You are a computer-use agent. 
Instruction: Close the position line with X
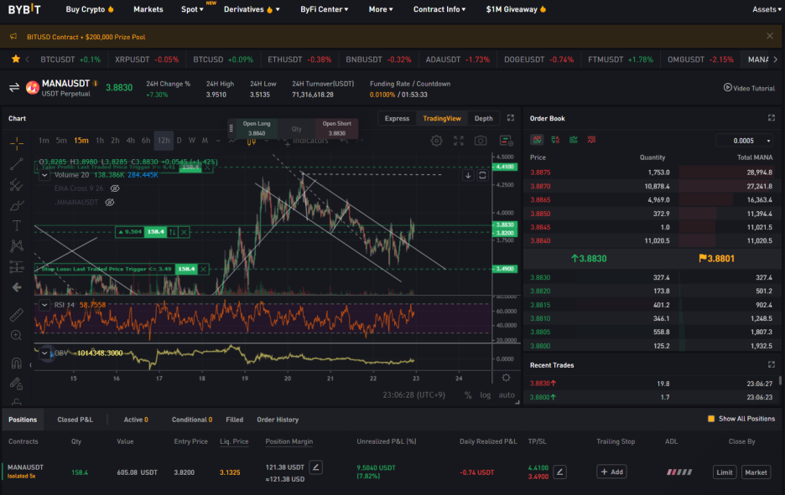coord(184,232)
